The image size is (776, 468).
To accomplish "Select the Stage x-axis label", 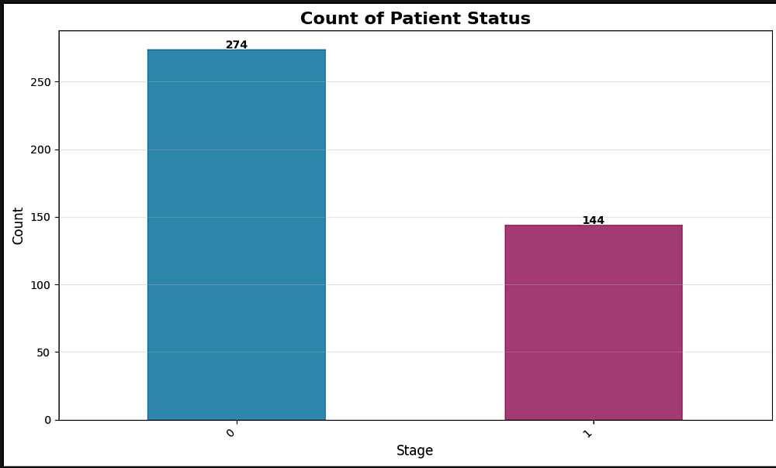I will point(414,451).
